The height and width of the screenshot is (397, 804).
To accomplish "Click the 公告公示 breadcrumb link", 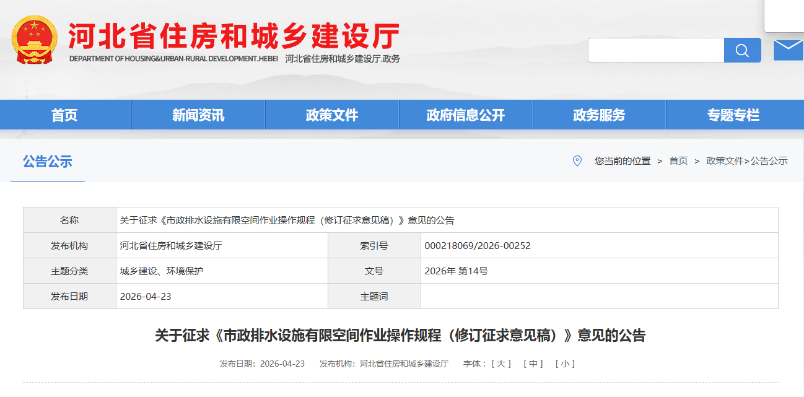I will 769,161.
